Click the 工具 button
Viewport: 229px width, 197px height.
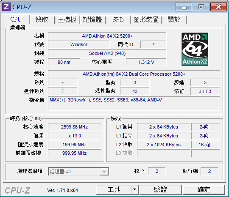click(x=114, y=189)
